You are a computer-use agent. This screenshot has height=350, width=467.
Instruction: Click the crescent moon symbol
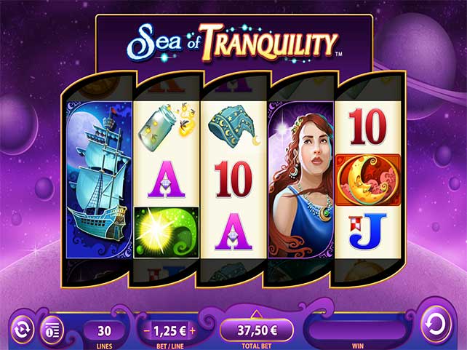(x=368, y=180)
